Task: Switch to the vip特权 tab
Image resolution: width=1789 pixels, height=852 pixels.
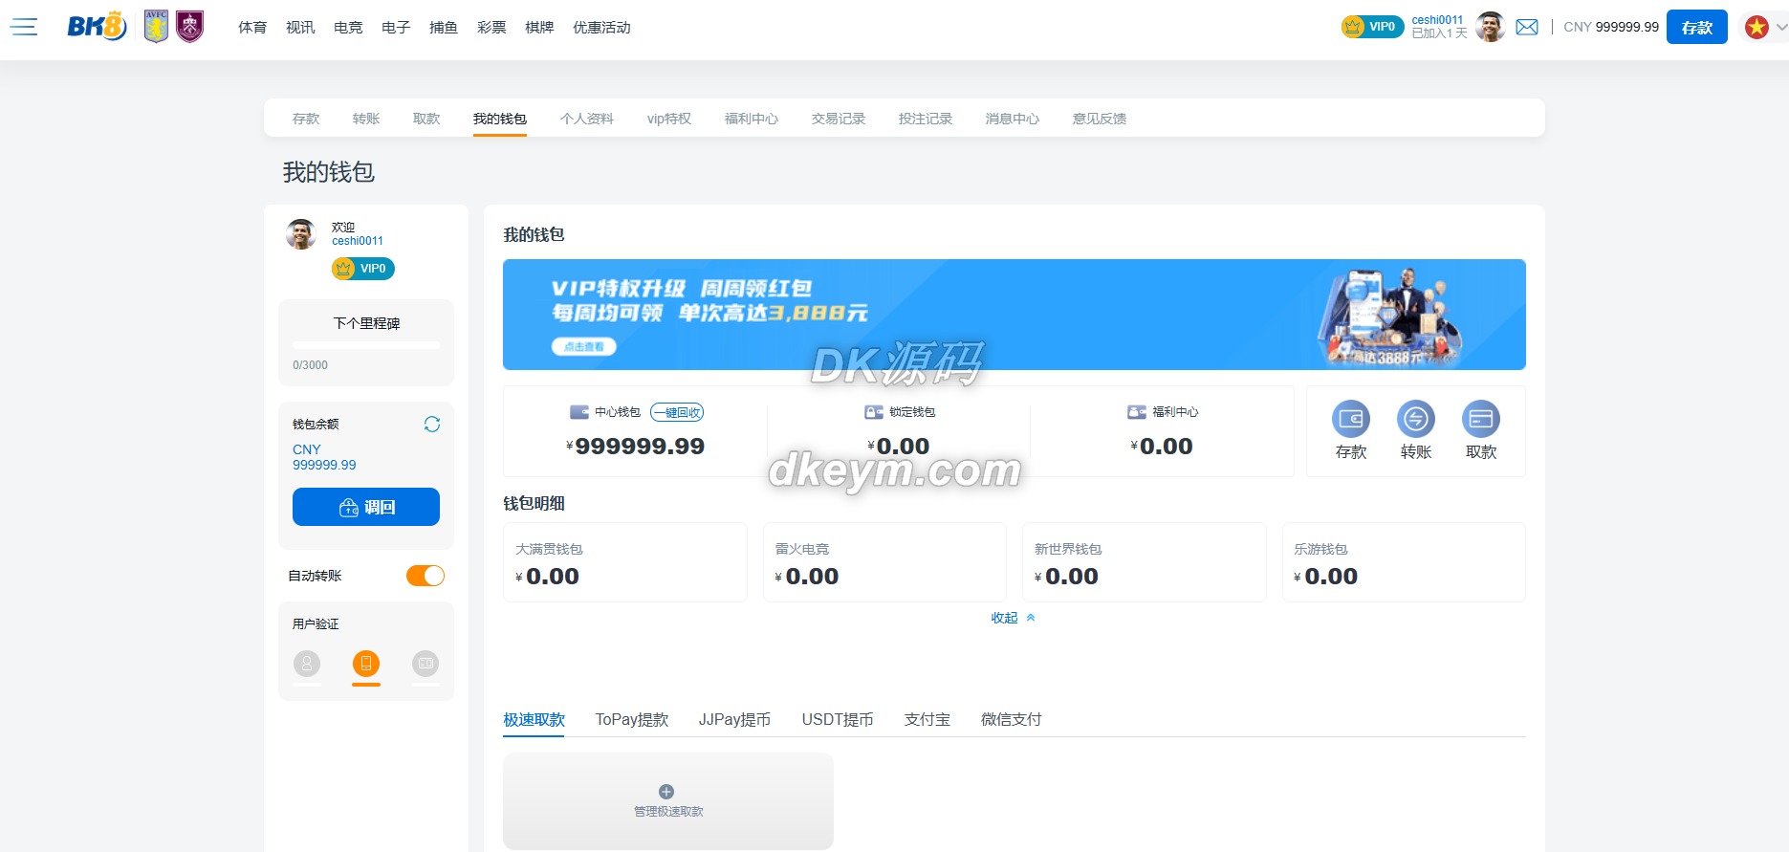Action: [x=668, y=119]
